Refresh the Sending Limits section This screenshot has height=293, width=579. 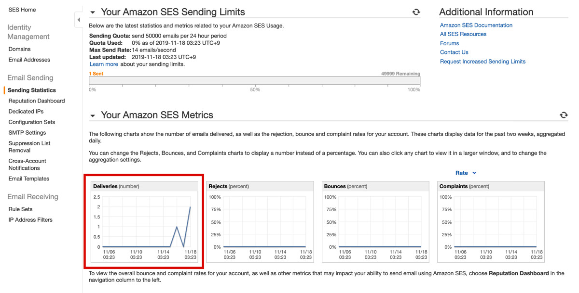416,12
